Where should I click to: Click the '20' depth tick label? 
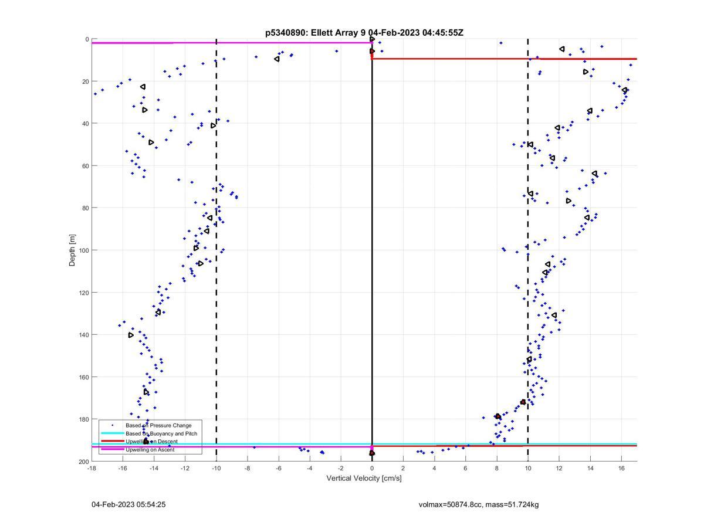tap(85, 82)
